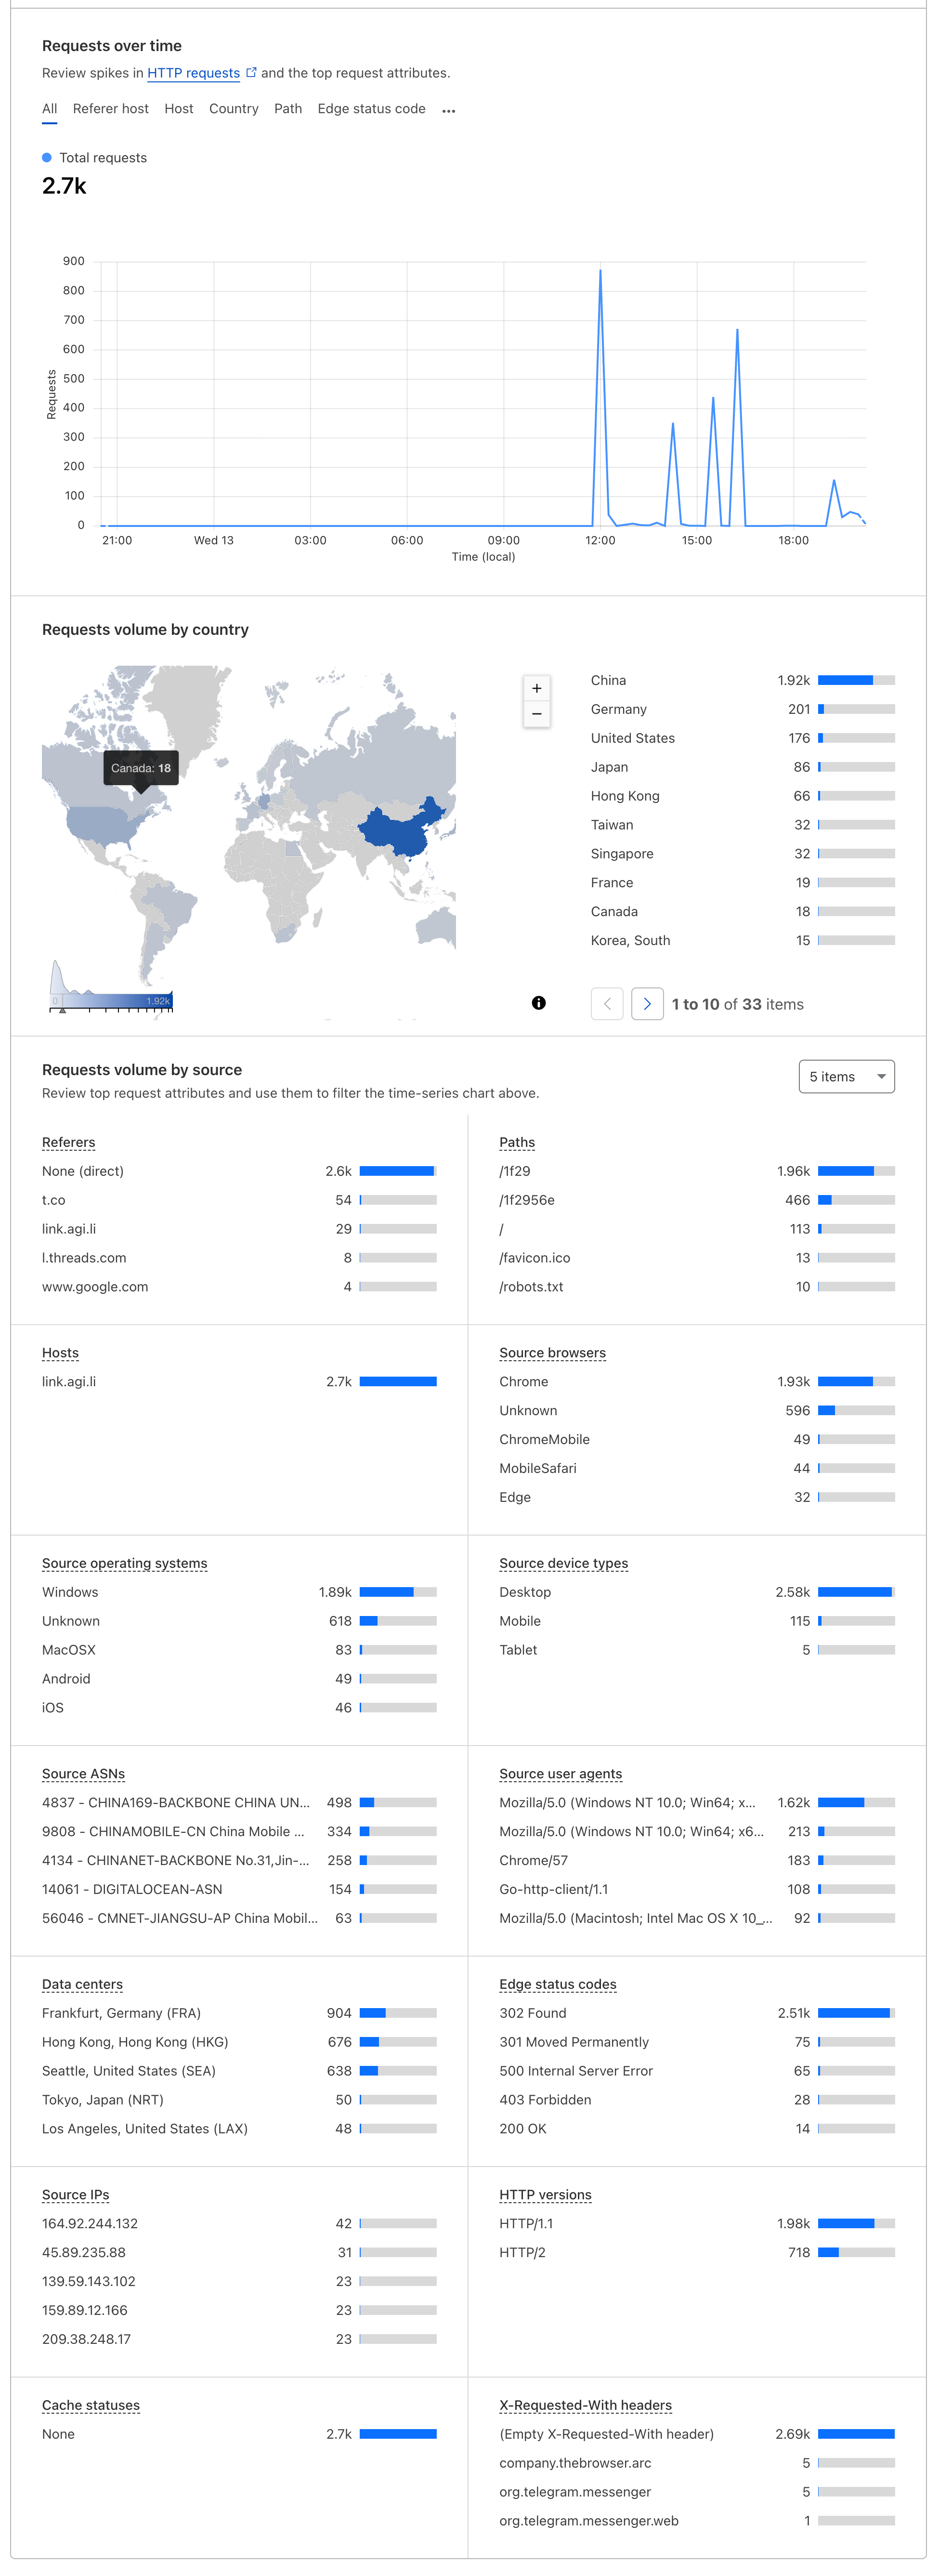Toggle the Total requests legend dot

pos(47,158)
